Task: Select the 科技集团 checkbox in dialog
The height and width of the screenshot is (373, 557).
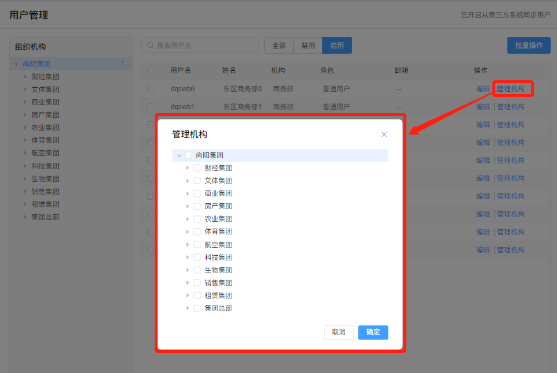Action: pos(197,258)
